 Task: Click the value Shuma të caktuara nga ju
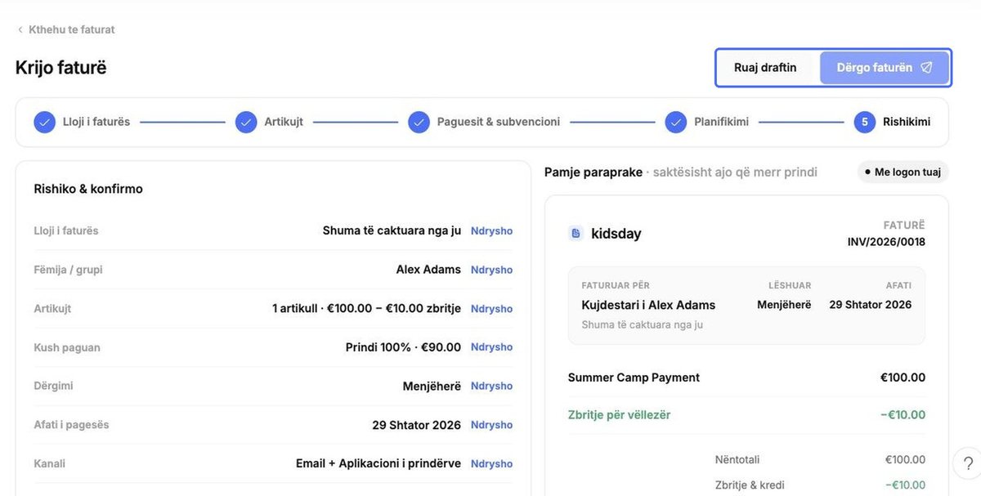coord(392,230)
